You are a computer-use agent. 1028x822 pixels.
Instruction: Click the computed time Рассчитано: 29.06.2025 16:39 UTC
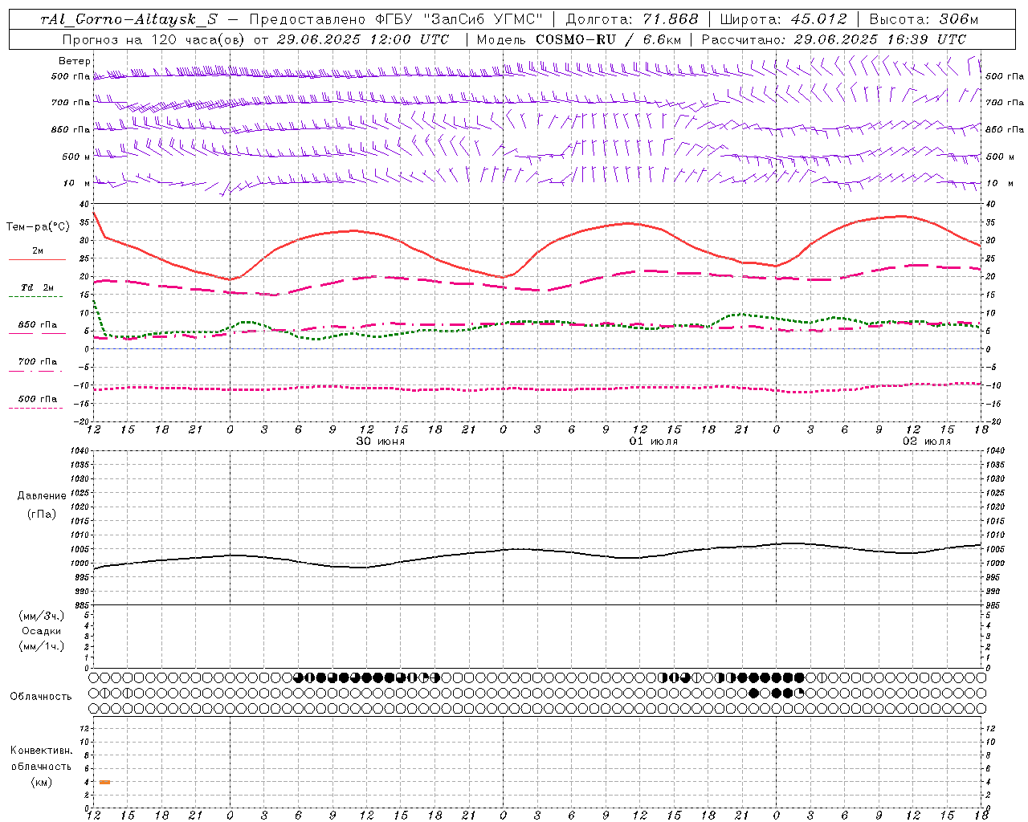click(834, 39)
